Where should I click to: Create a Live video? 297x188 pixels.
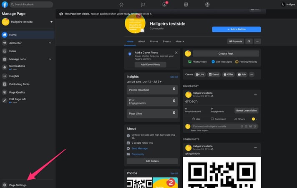click(x=200, y=74)
